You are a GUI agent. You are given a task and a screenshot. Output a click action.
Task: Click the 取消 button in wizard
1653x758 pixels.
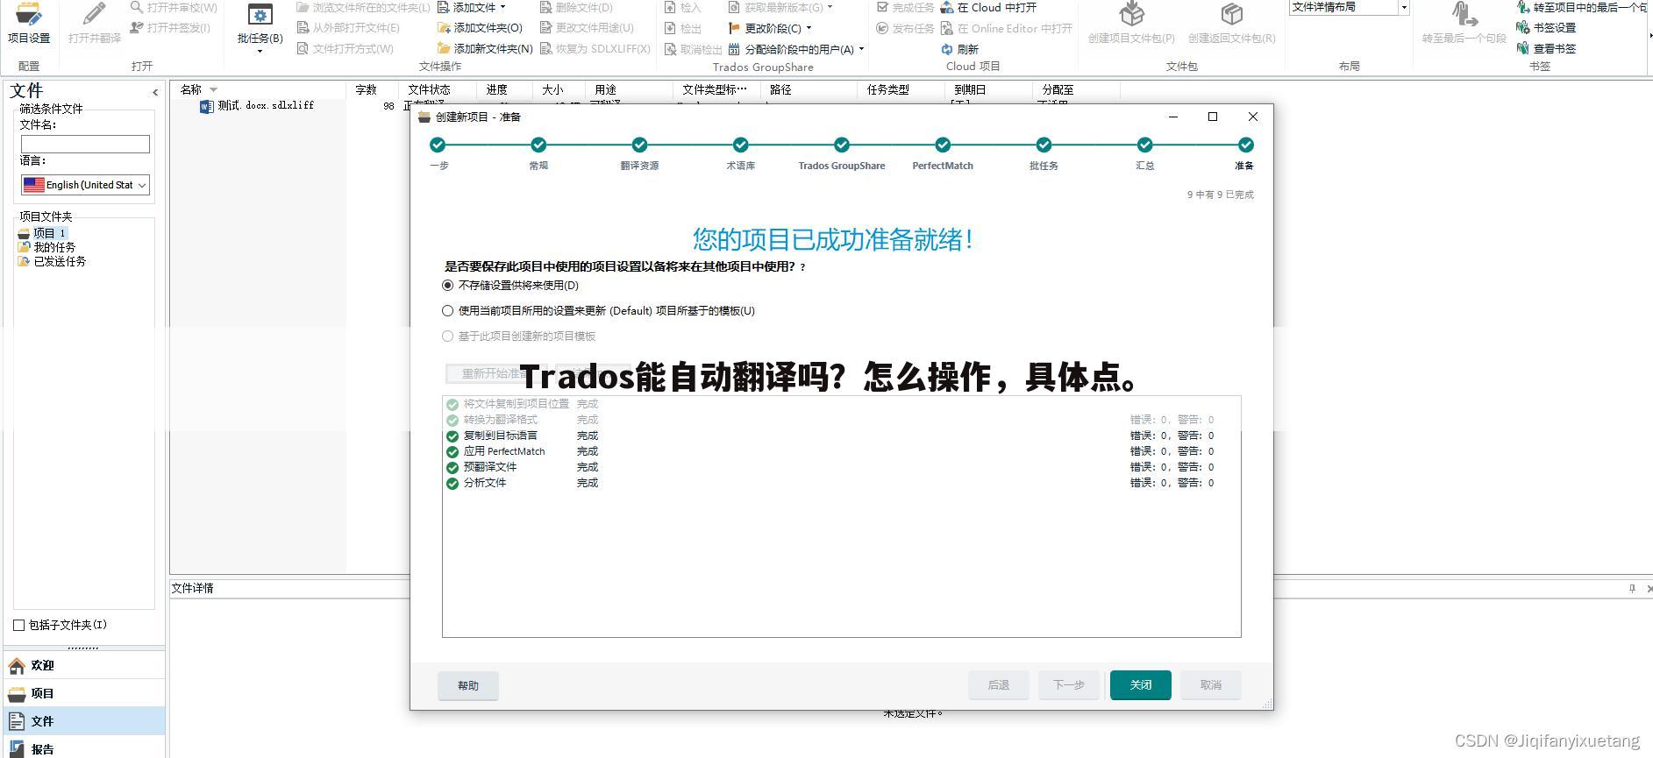point(1211,685)
